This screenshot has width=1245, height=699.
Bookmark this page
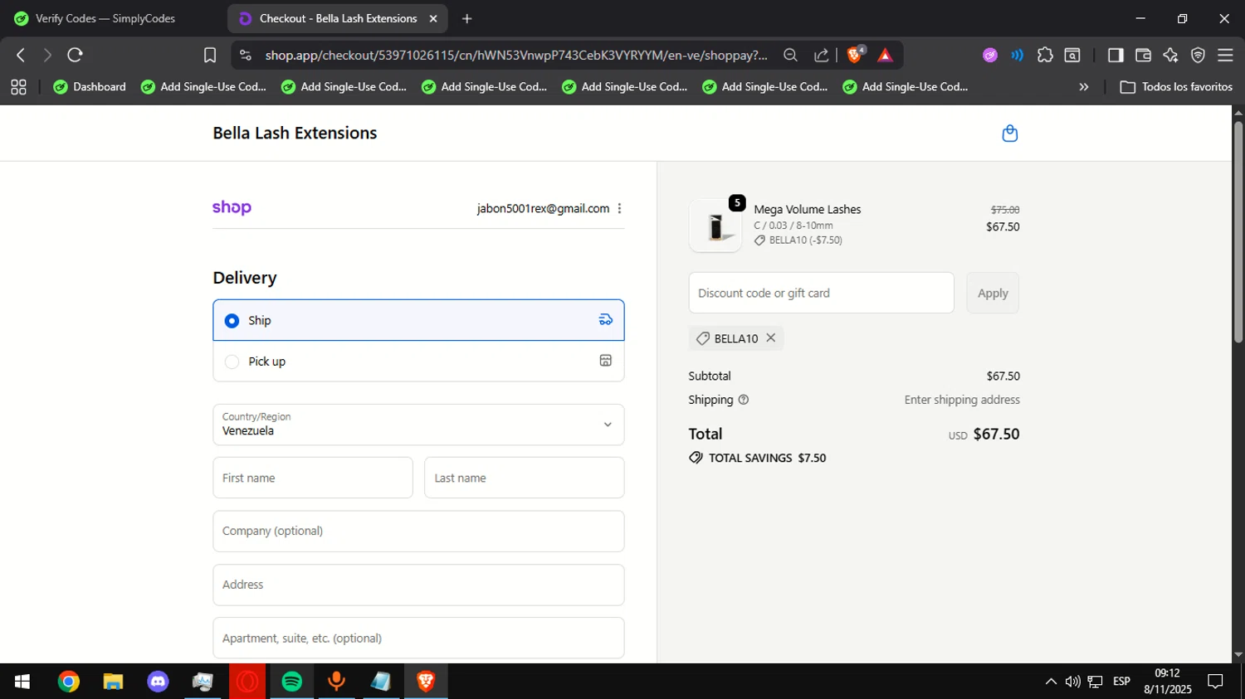[210, 56]
